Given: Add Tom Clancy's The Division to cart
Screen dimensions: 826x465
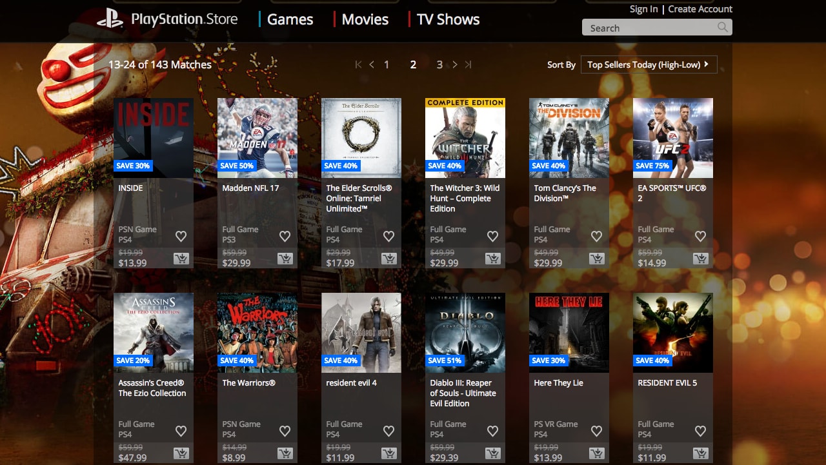Looking at the screenshot, I should [596, 259].
